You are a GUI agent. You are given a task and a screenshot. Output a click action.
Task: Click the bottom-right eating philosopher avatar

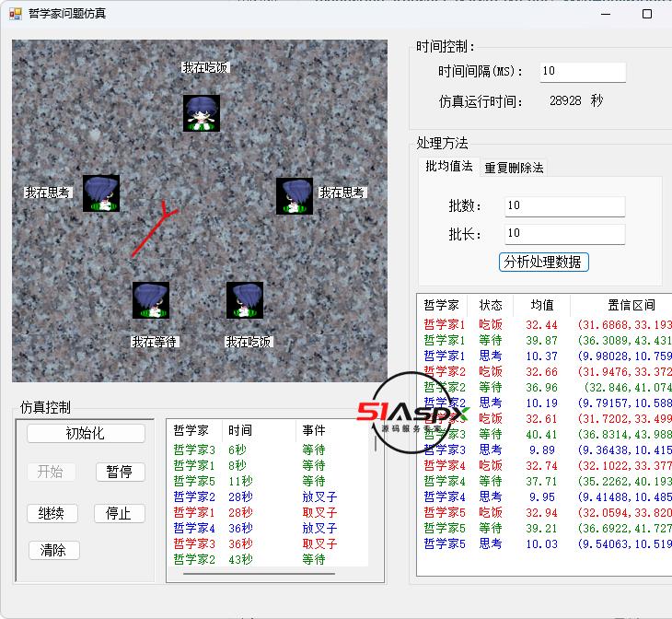245,300
